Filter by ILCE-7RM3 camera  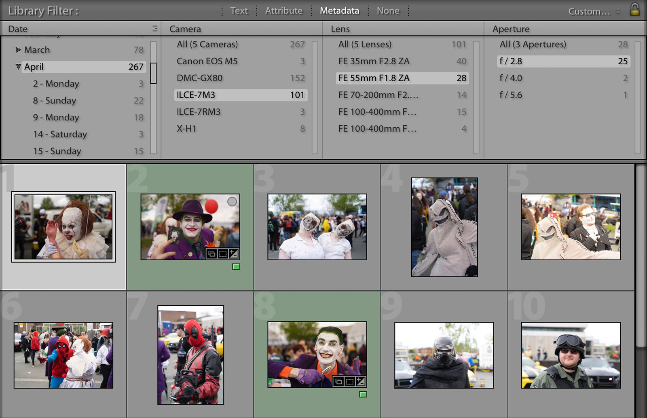click(x=241, y=112)
